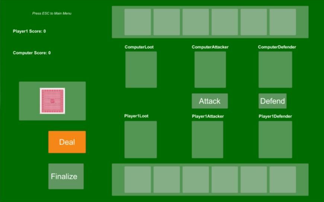Click first slot in computer's top hand
This screenshot has height=202, width=324.
coord(138,22)
